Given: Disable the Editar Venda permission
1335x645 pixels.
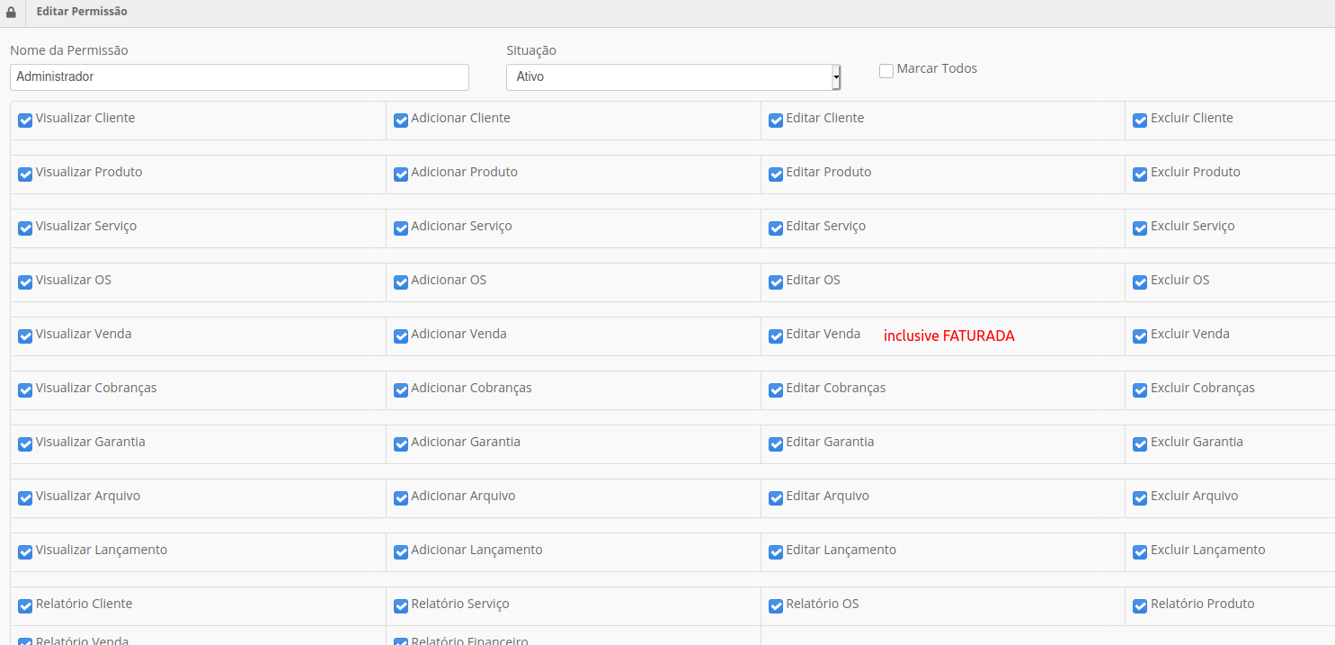Looking at the screenshot, I should tap(776, 336).
